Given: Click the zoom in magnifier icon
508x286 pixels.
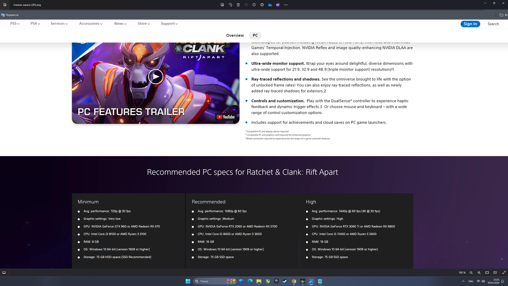Looking at the screenshot, I should pyautogui.click(x=479, y=273).
